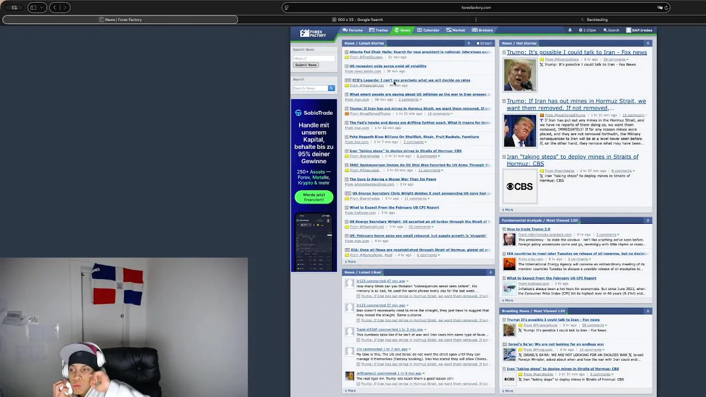Toggle the browser sidebar icon
The image size is (706, 397).
(33, 8)
